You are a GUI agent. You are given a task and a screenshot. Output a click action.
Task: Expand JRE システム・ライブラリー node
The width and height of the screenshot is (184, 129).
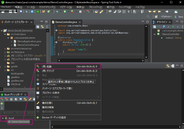coord(5,56)
